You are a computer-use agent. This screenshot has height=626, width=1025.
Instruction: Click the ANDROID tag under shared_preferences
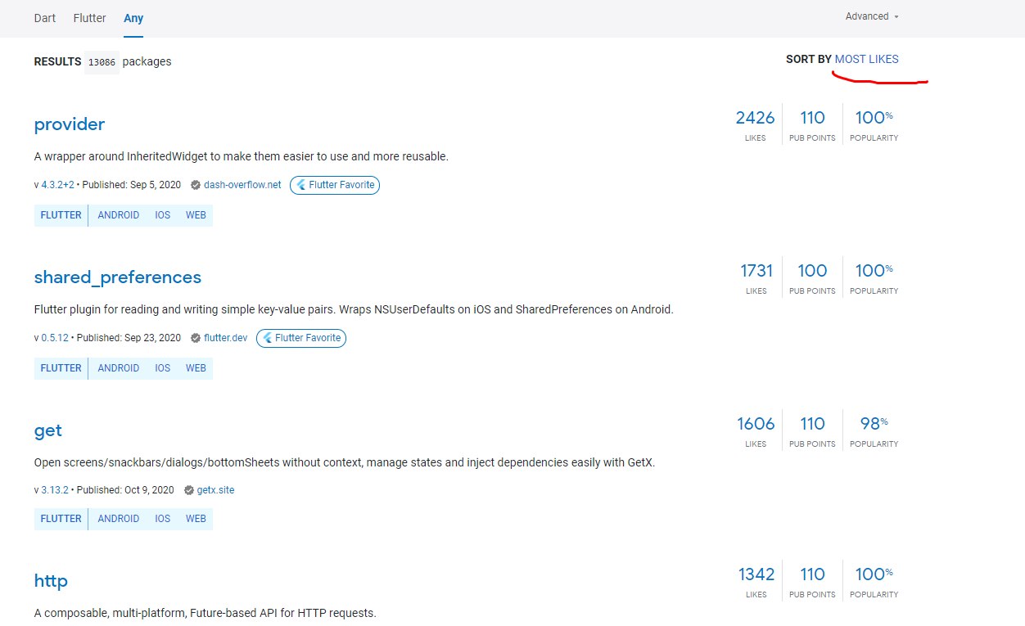click(x=119, y=368)
